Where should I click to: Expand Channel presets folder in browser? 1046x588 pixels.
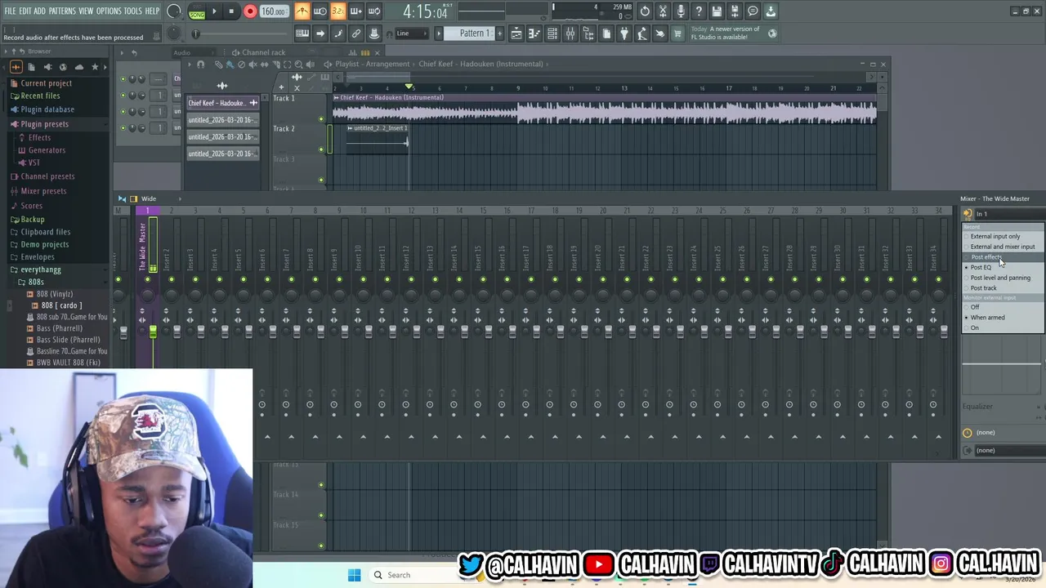coord(47,176)
